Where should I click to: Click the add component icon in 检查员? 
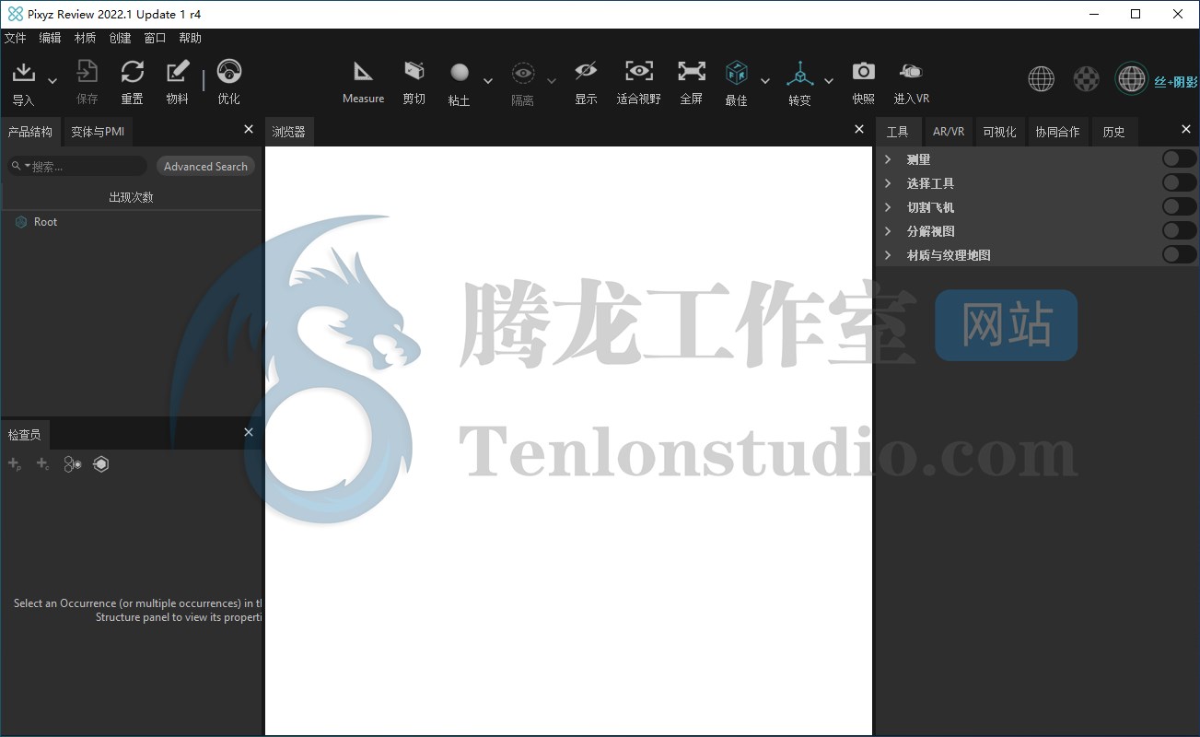point(43,464)
